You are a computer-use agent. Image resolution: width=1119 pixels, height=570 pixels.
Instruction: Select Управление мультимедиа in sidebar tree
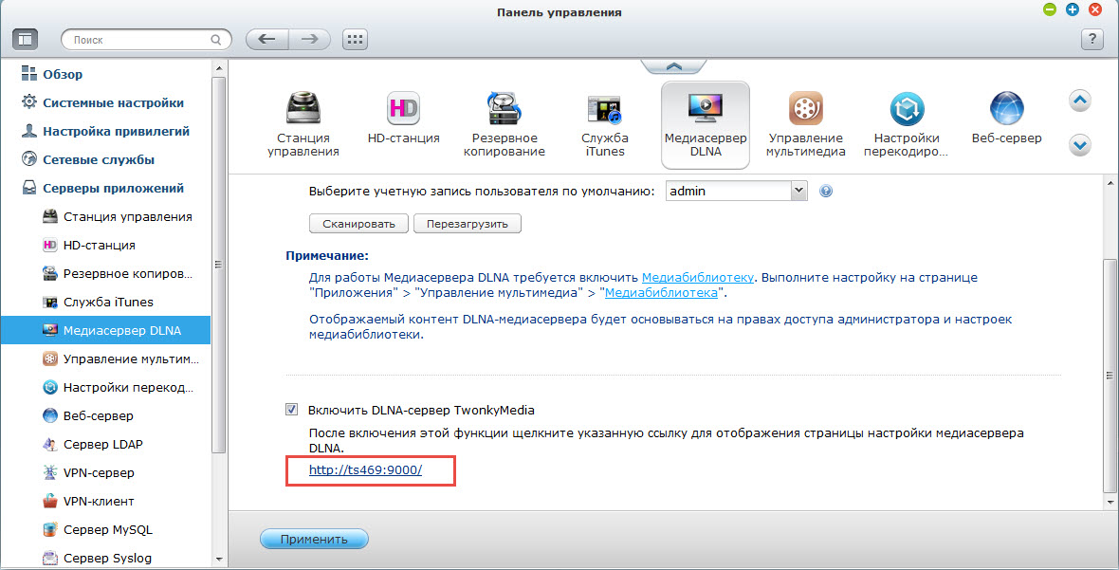[105, 359]
